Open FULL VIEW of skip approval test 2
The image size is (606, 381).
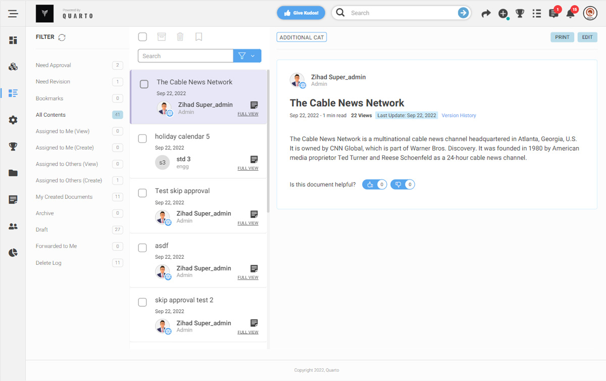248,332
